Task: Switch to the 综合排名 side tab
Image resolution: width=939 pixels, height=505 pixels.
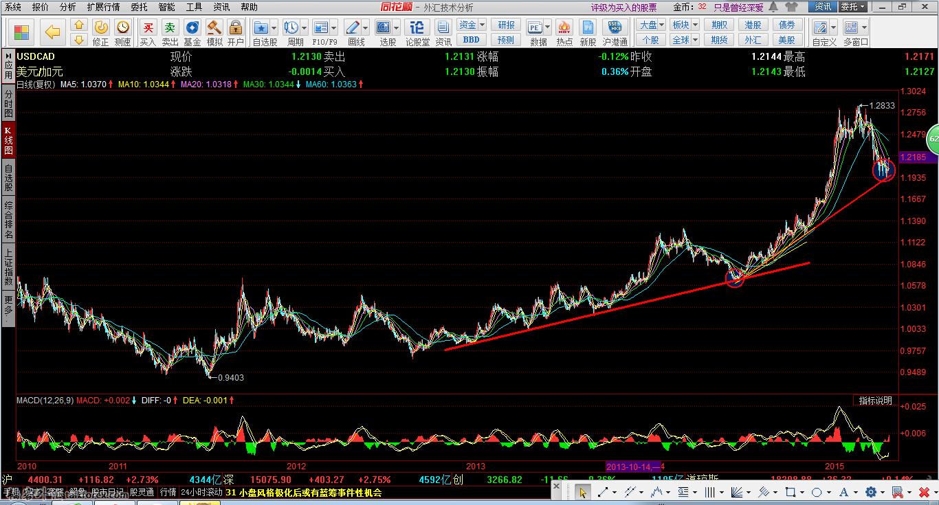Action: pos(8,220)
